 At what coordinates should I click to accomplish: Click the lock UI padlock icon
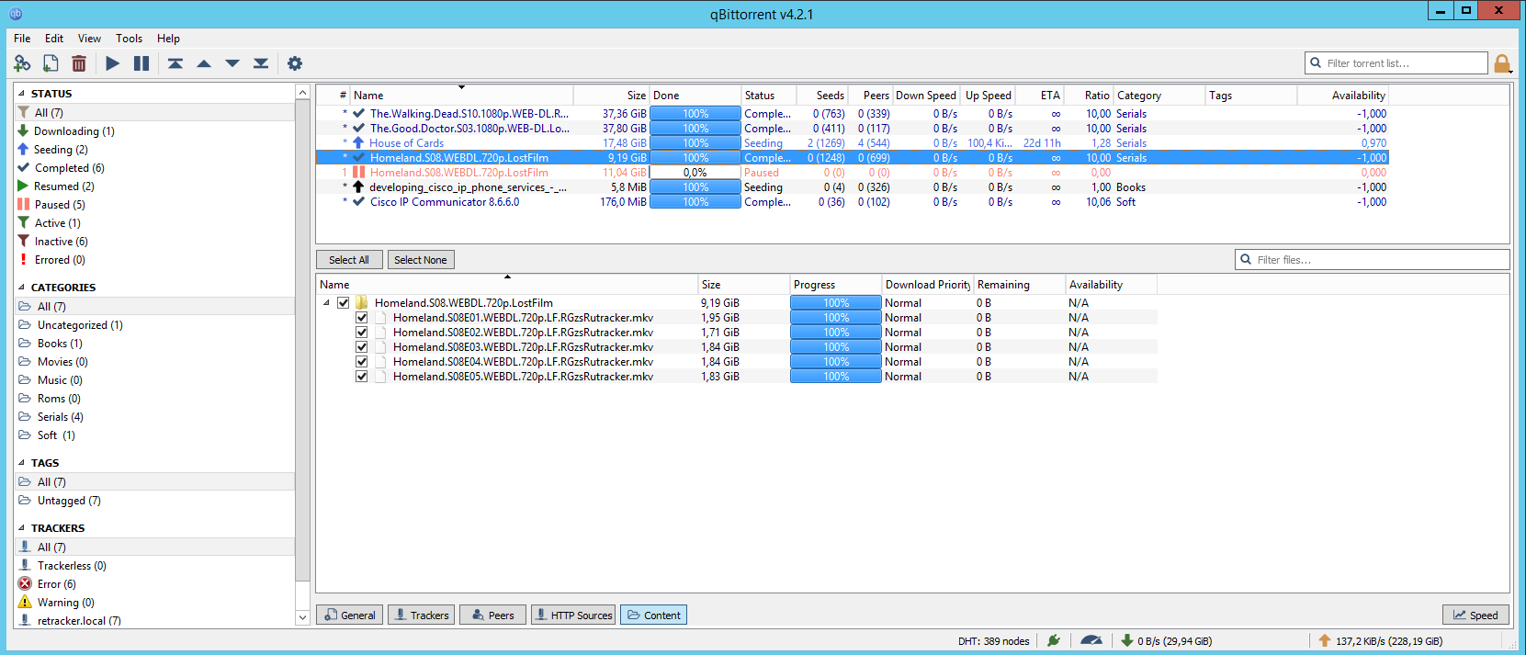(1501, 62)
